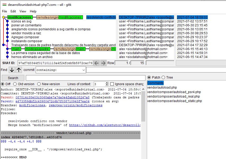
Task: Open parent commit link e673359dbf2c
Action: [x=53, y=101]
